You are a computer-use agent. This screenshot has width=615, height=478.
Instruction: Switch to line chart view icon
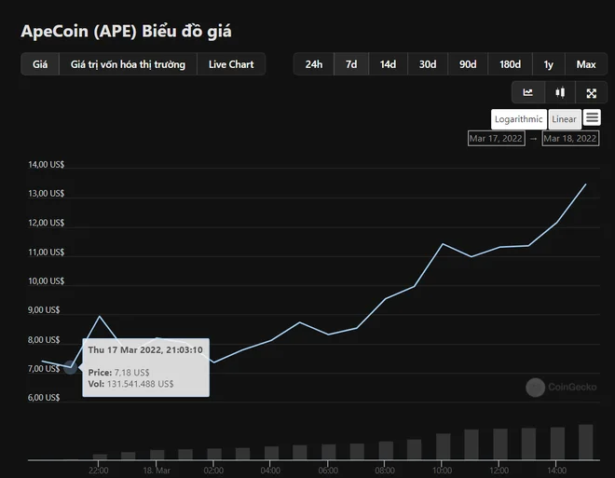point(528,92)
